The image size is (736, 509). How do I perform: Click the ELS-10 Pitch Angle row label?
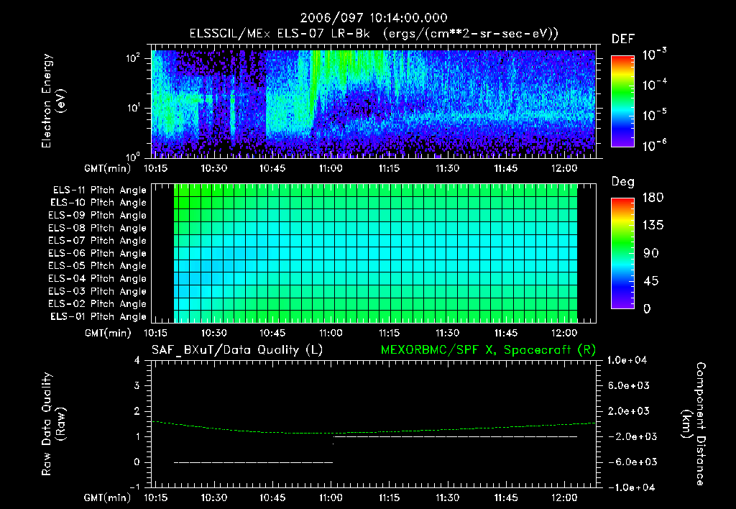(x=98, y=203)
